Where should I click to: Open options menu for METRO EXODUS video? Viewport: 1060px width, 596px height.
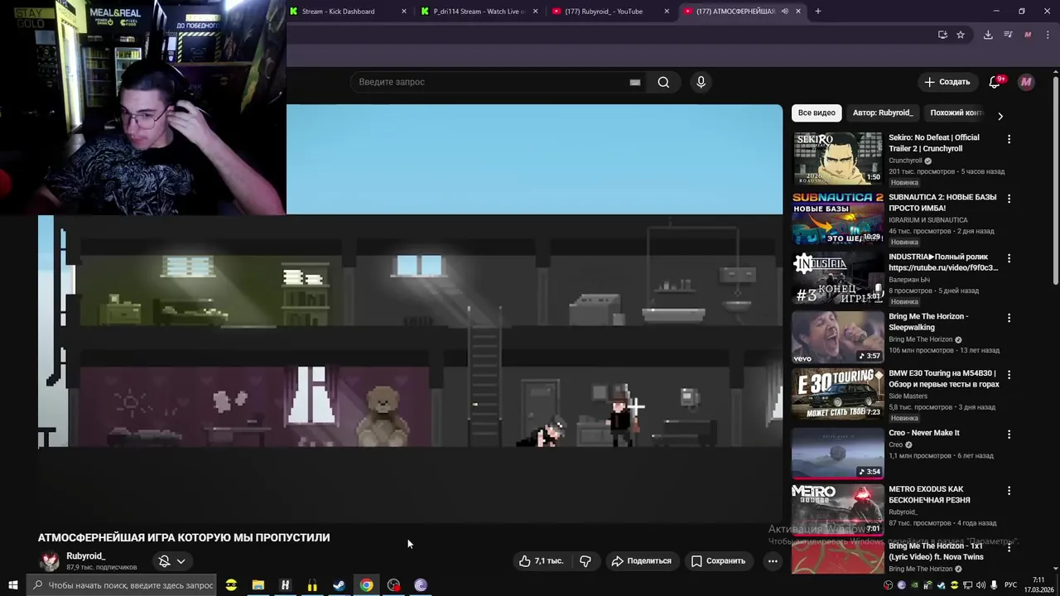tap(1009, 490)
